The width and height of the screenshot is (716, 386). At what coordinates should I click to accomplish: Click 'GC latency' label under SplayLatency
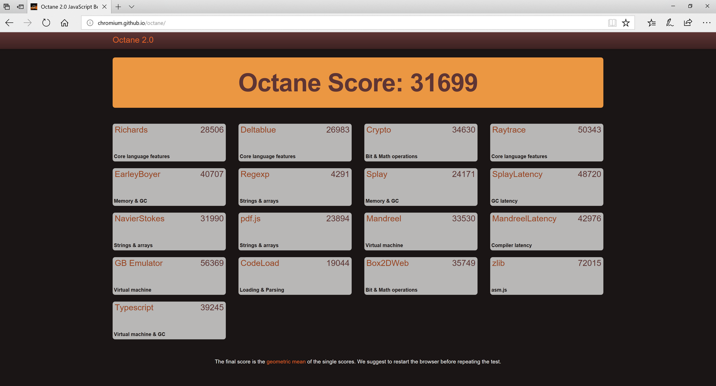pyautogui.click(x=504, y=201)
